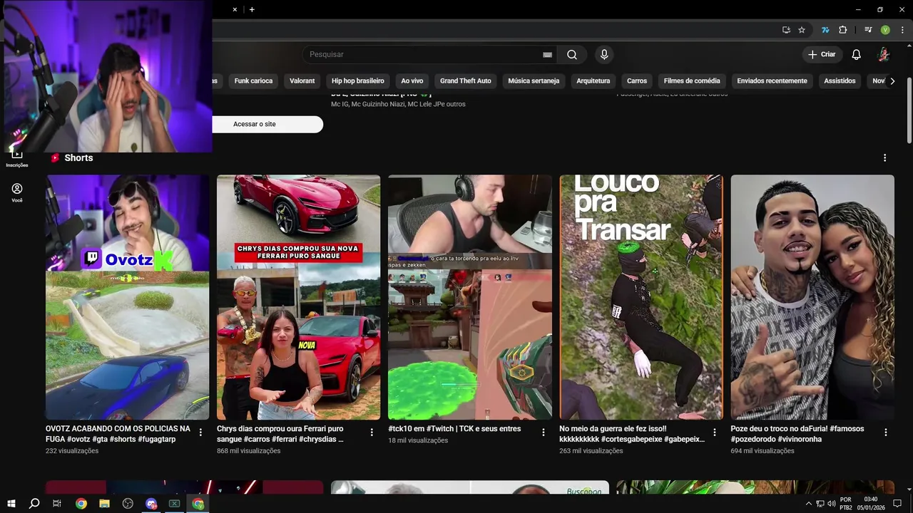Select the Grand Theft Auto chip

(465, 81)
